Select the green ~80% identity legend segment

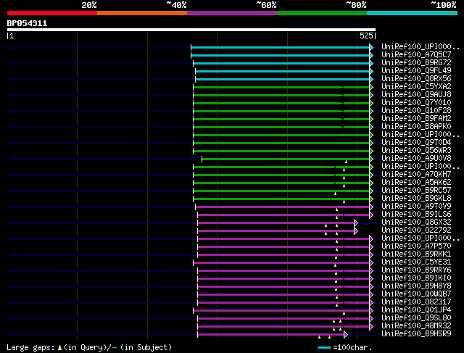(322, 13)
